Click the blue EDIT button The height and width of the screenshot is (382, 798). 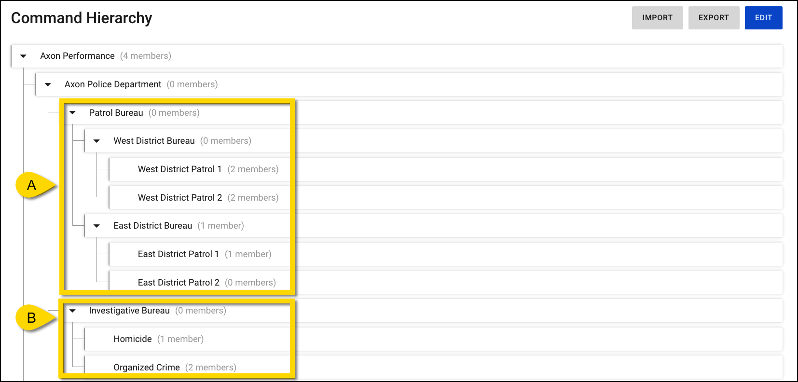[763, 17]
